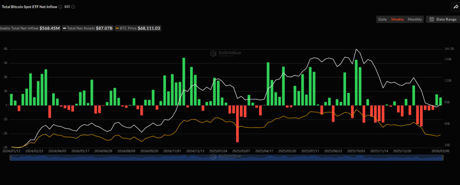Click the EST timezone label
Viewport: 460px width, 185px height.
67,7
